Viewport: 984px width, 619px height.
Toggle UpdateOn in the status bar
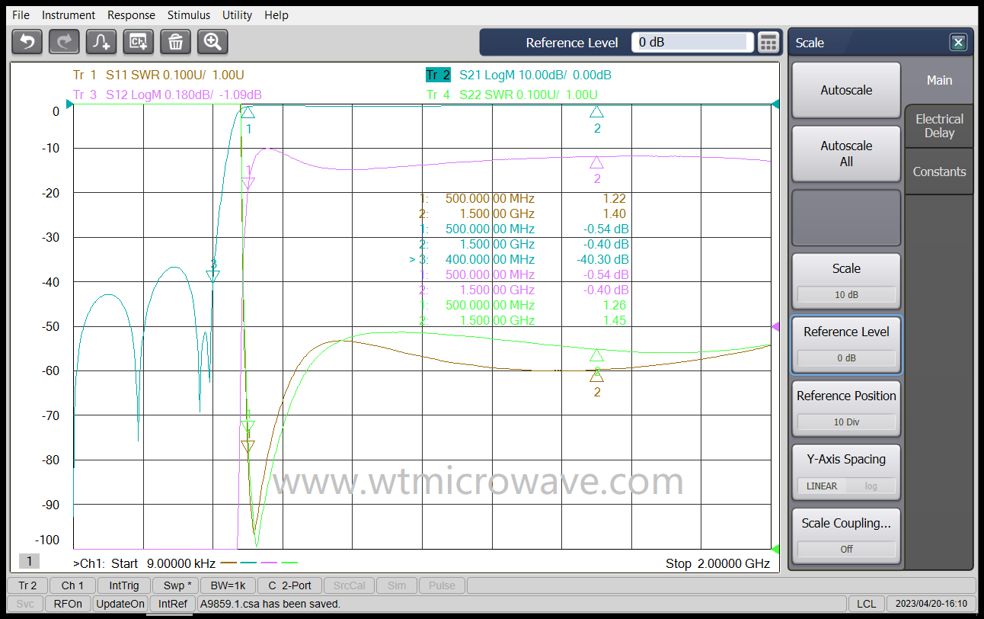click(x=120, y=603)
